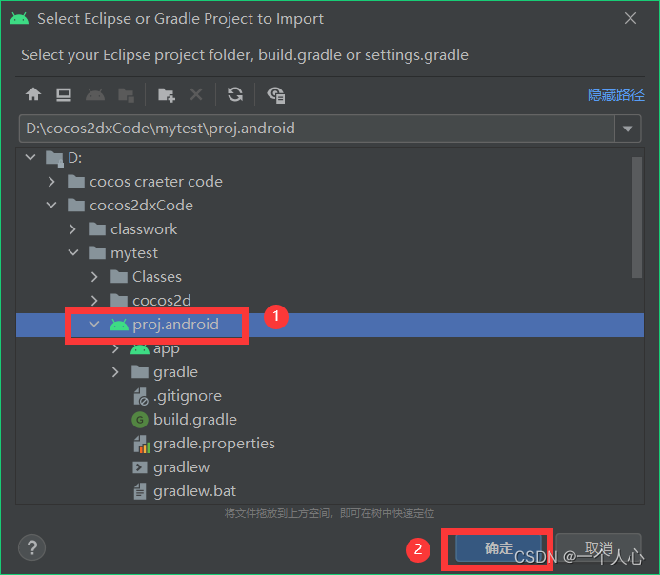Expand the app module node

(x=115, y=348)
